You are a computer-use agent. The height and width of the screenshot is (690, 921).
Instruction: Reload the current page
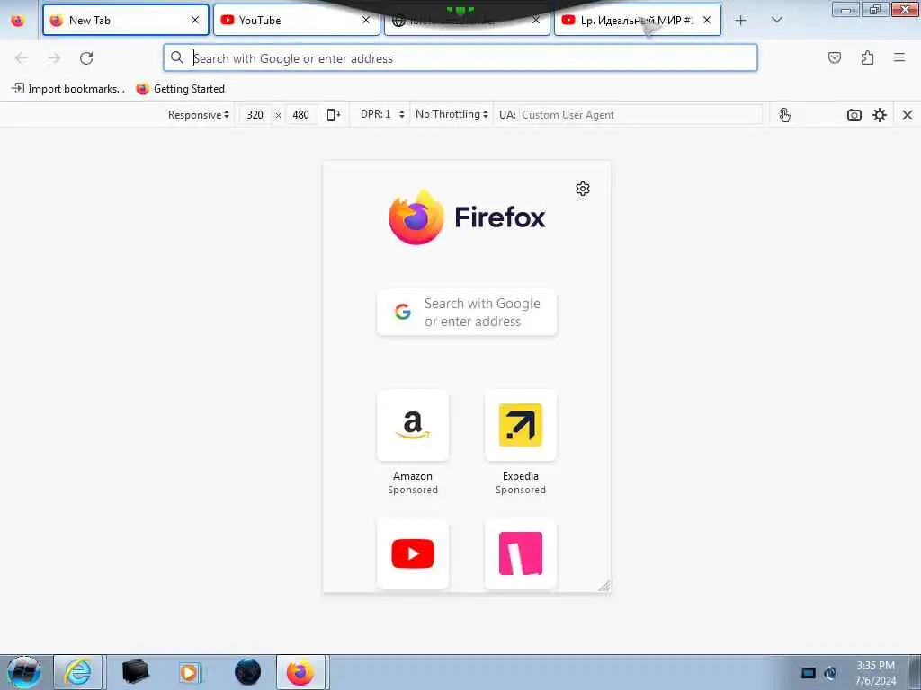(86, 58)
